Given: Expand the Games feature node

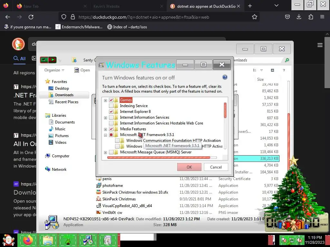Looking at the screenshot, I should (105, 100).
